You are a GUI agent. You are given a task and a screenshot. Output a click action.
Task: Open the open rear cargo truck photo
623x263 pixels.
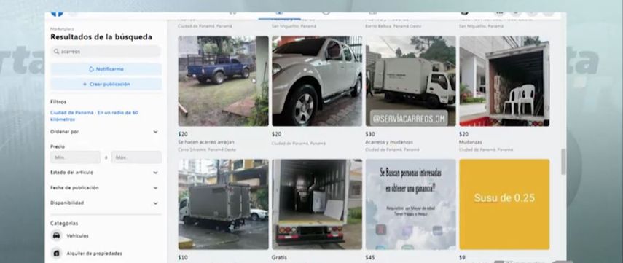(317, 204)
